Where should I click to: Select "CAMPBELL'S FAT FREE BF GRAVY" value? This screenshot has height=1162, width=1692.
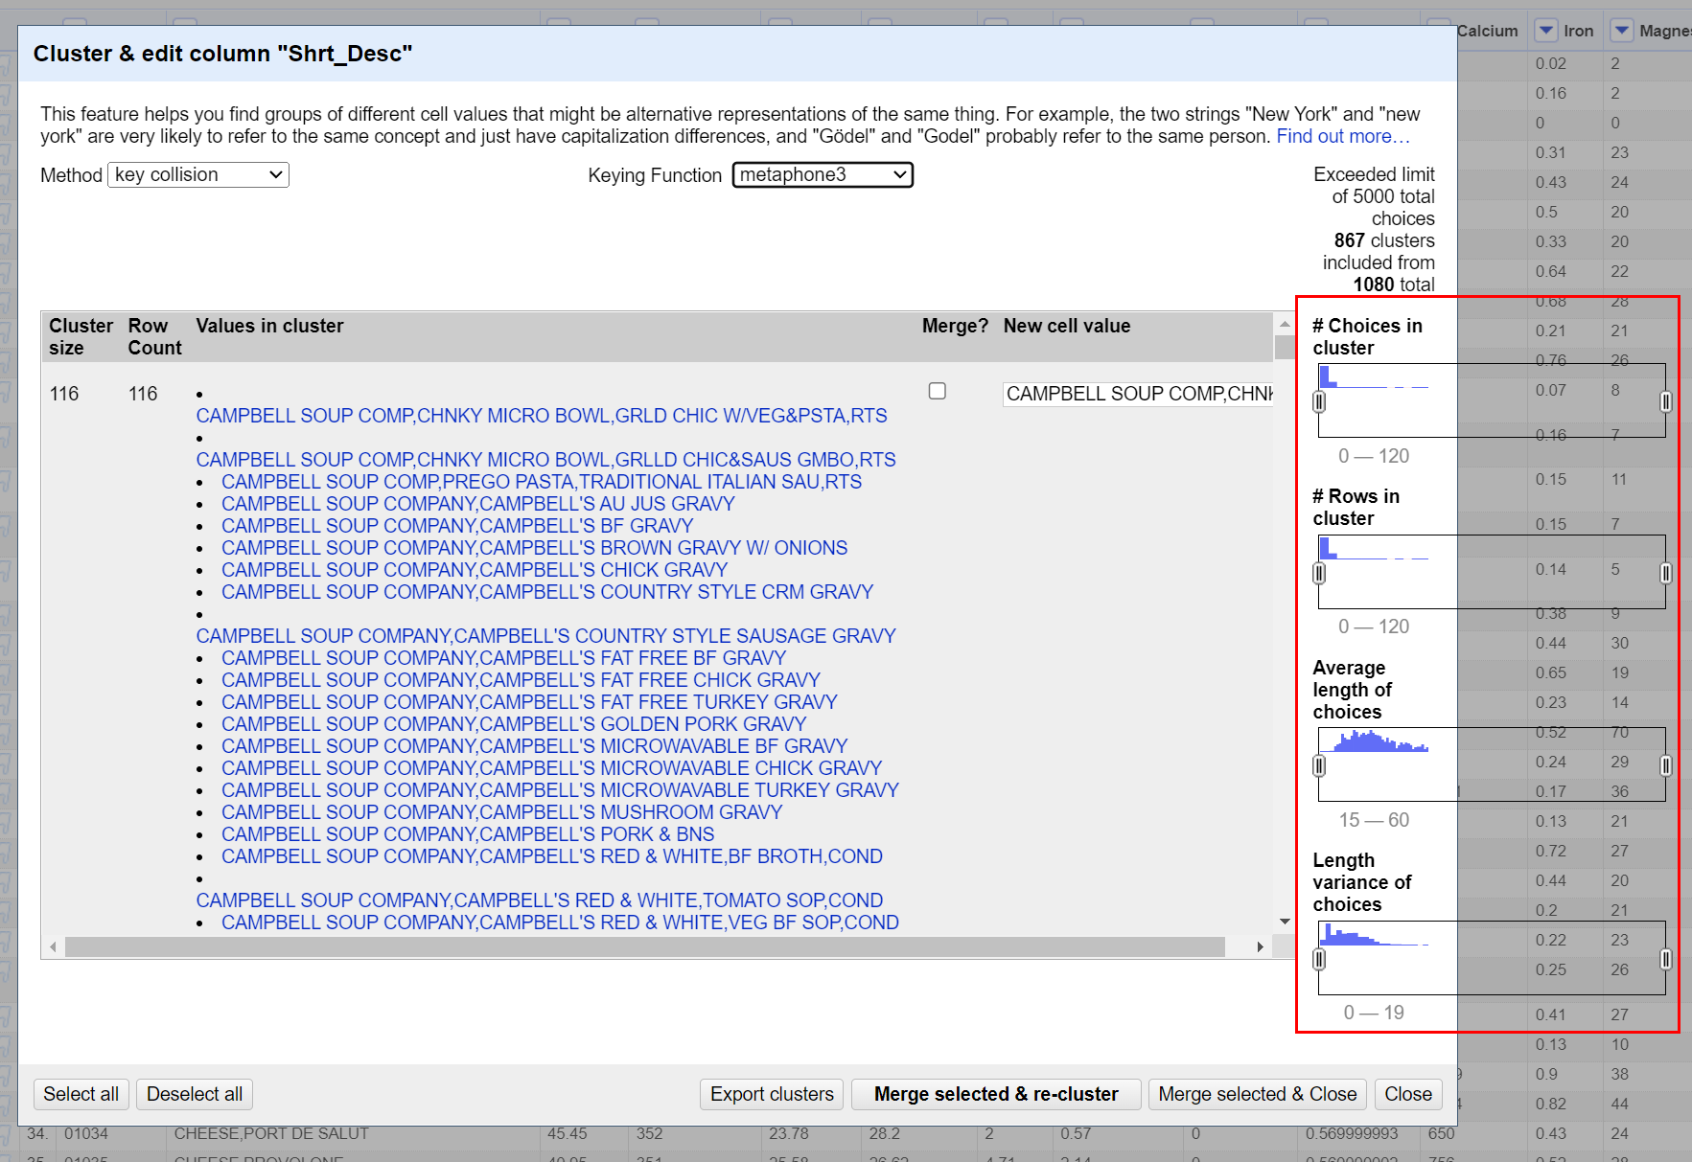(504, 658)
